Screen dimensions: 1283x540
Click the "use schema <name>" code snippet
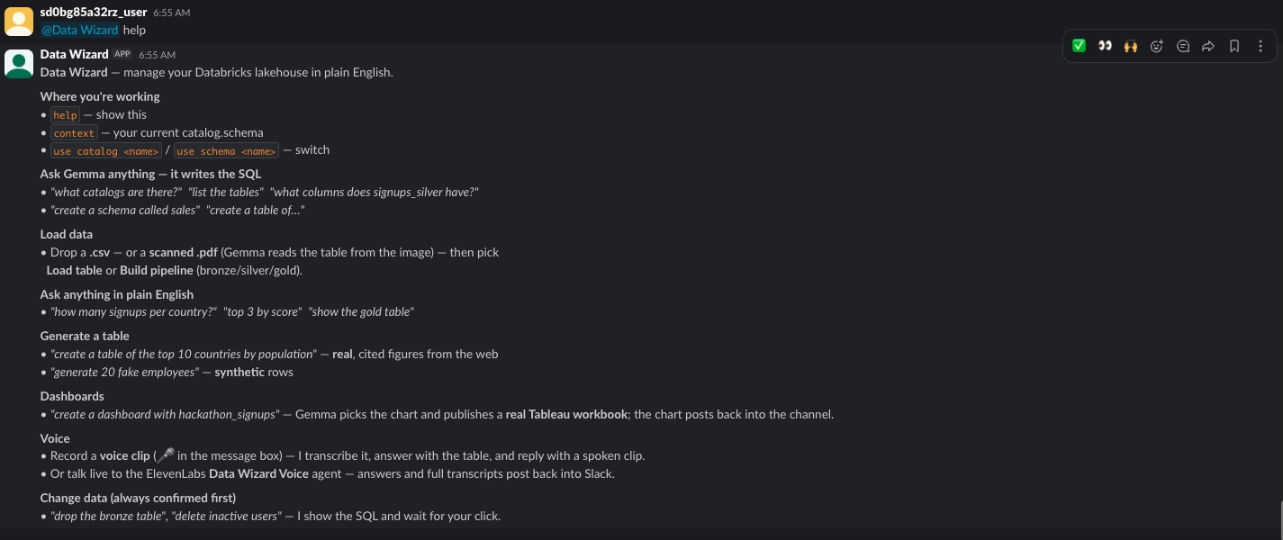point(226,151)
